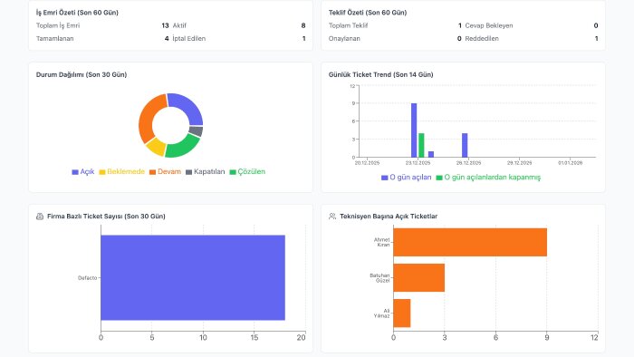The width and height of the screenshot is (634, 357).
Task: Click the Toplam İş Emri value 13
Action: coord(165,25)
